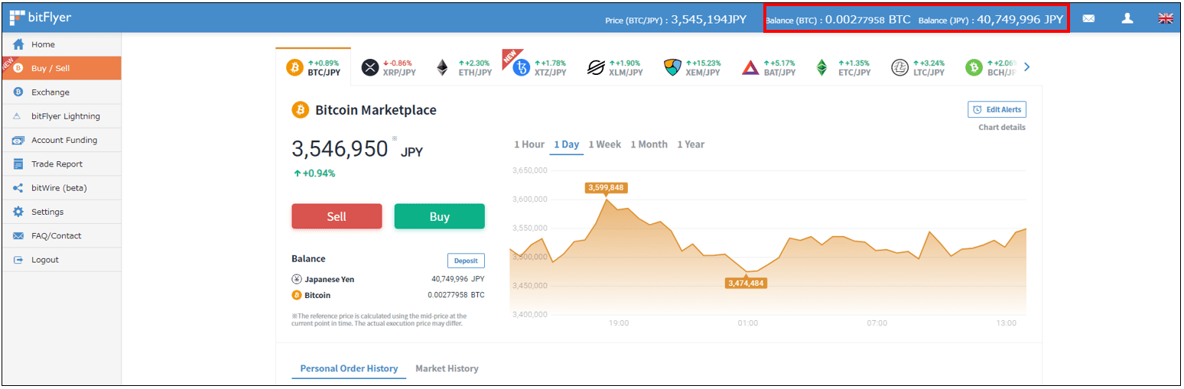Click the +0.94% change indicator
The width and height of the screenshot is (1184, 389).
pos(314,173)
